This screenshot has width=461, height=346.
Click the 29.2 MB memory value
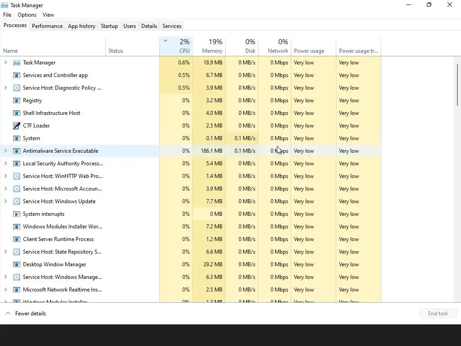[x=213, y=264]
